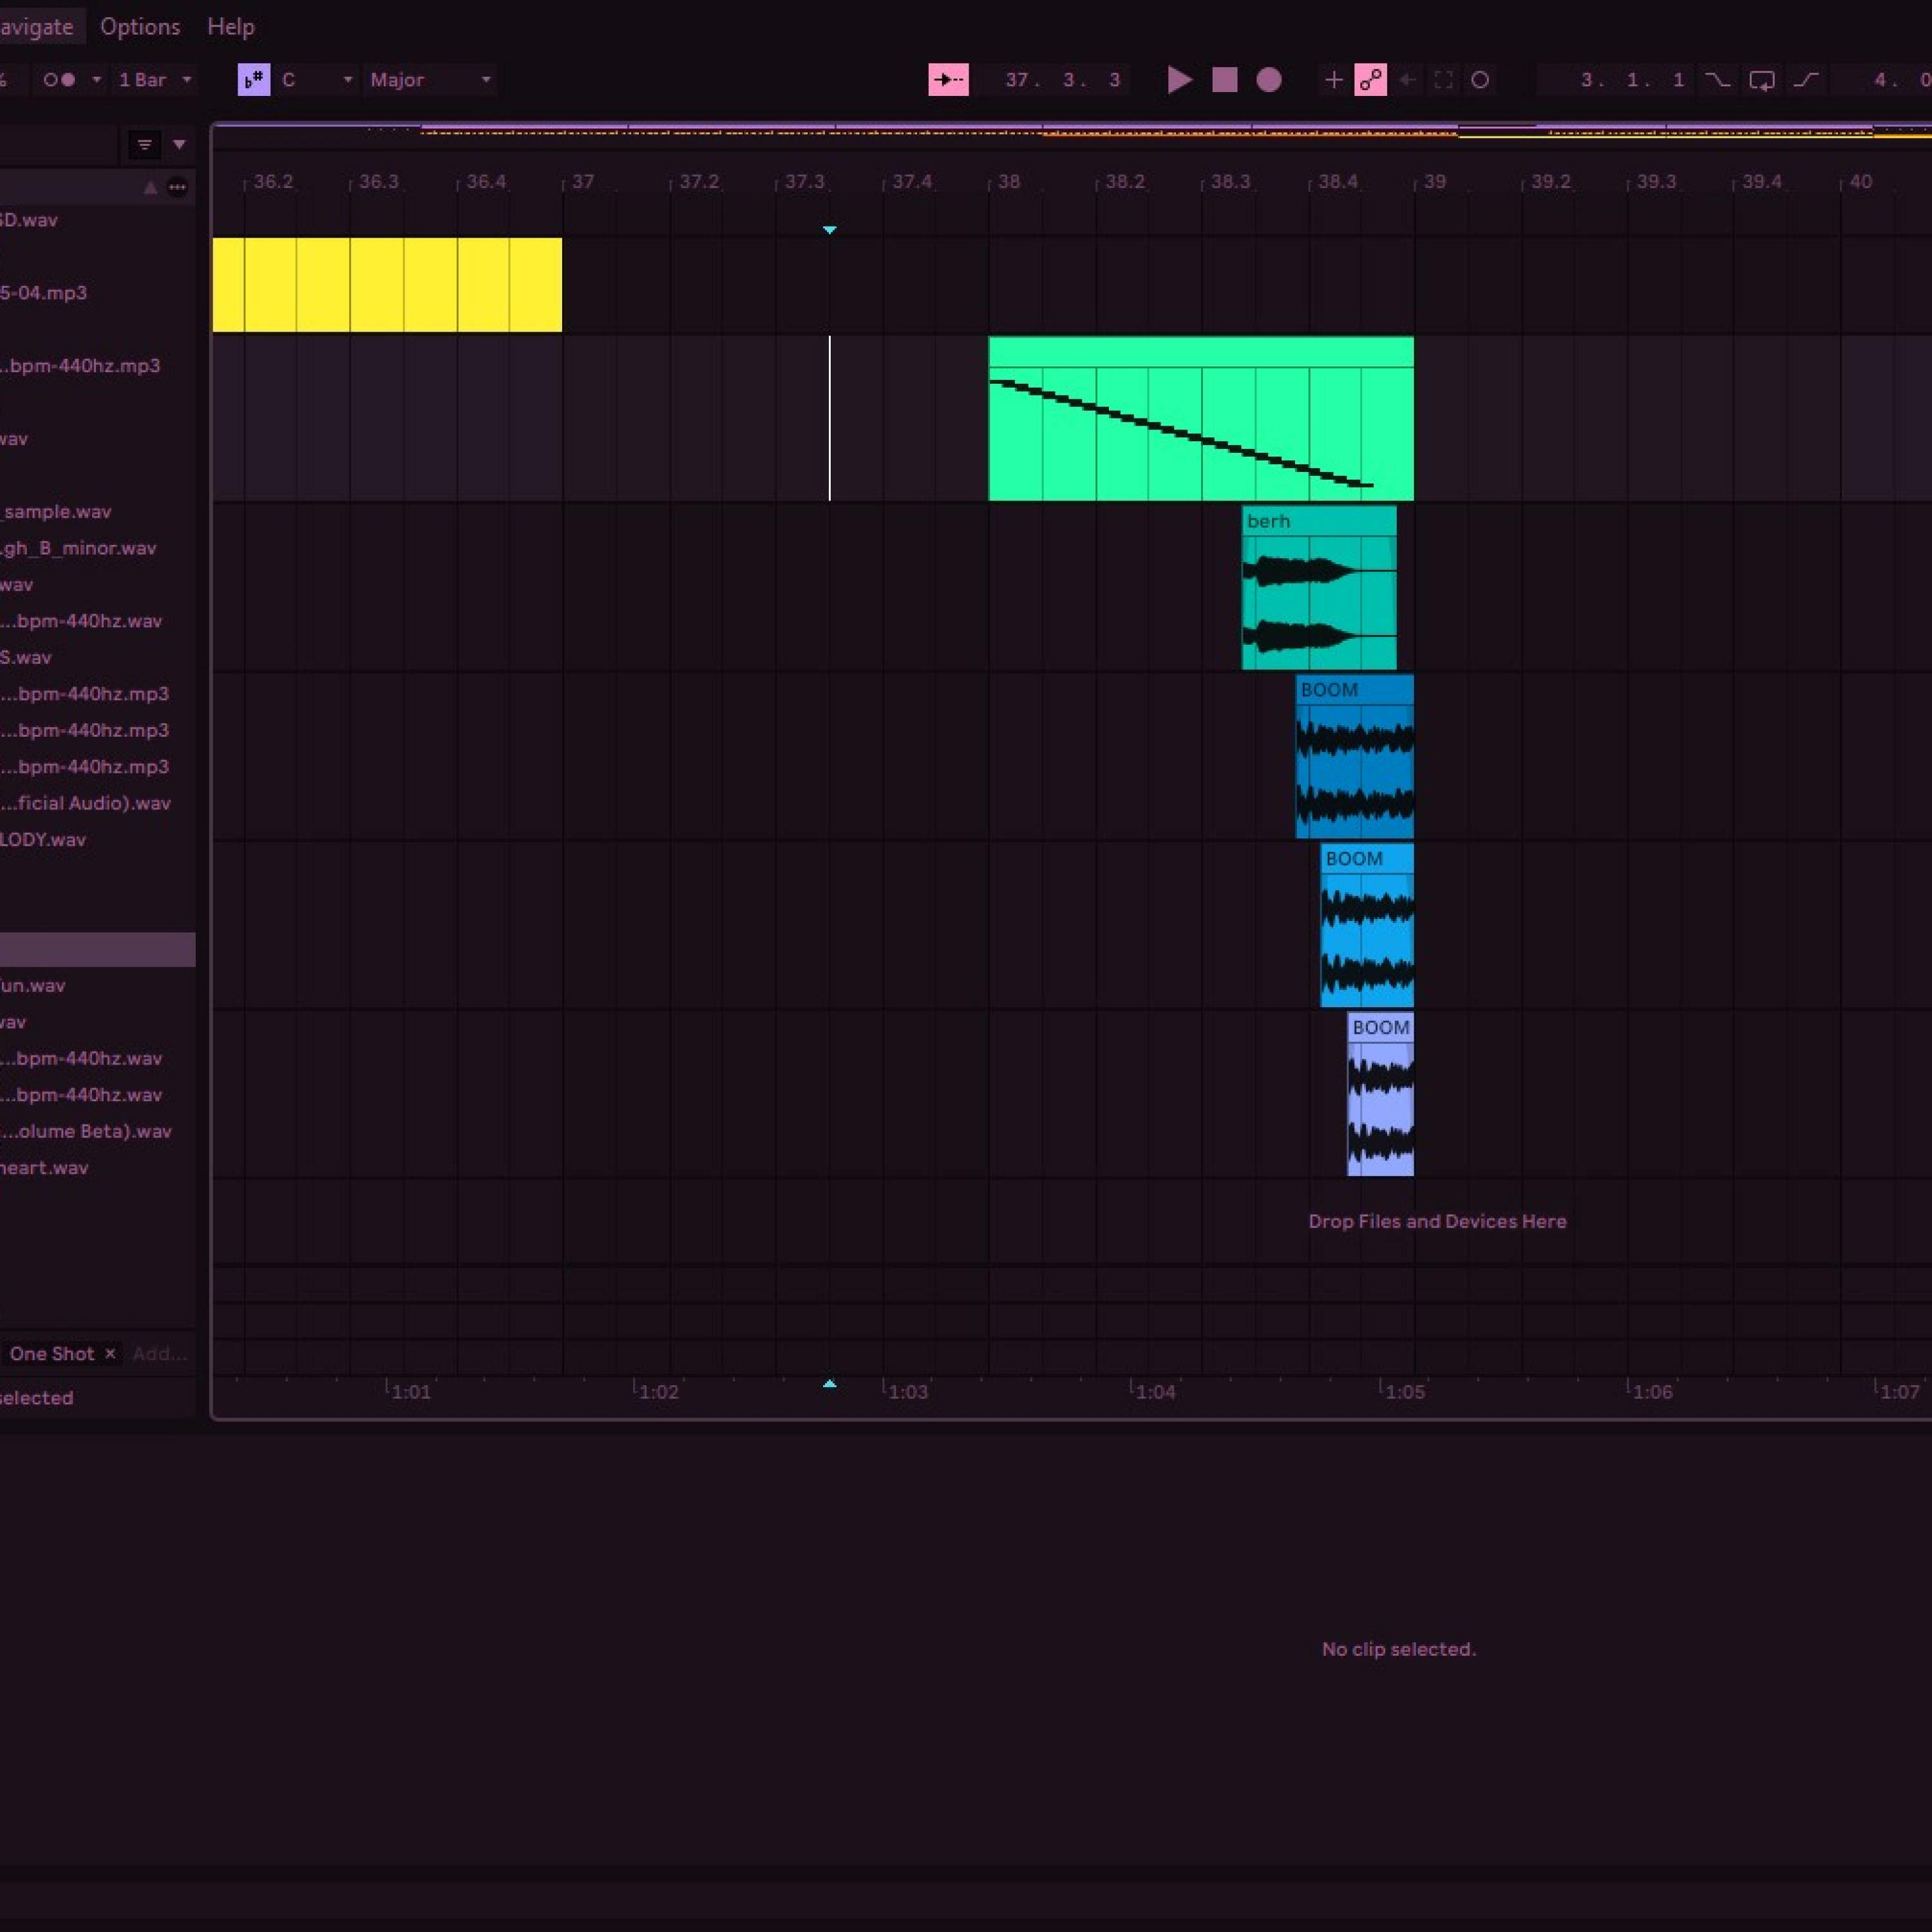Toggle the Scale Mode sharp-flat button
Viewport: 1932px width, 1932px height.
254,80
